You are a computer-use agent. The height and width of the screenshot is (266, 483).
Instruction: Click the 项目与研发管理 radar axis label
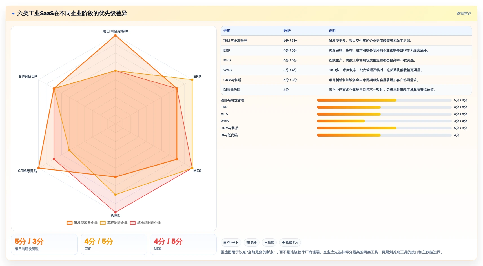pos(115,32)
